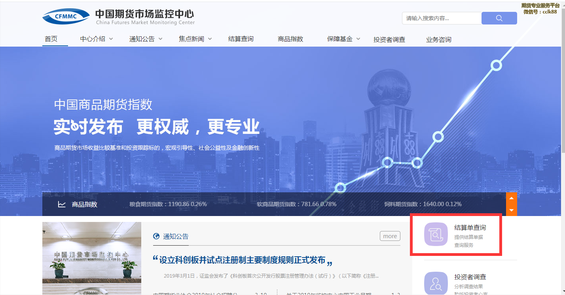Click the 投资者调查 person-search icon
The height and width of the screenshot is (295, 565).
tap(436, 283)
